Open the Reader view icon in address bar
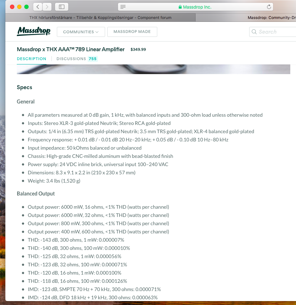The image size is (296, 305). 123,7
